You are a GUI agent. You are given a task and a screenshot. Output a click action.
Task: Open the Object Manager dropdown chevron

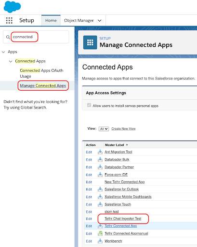100,21
